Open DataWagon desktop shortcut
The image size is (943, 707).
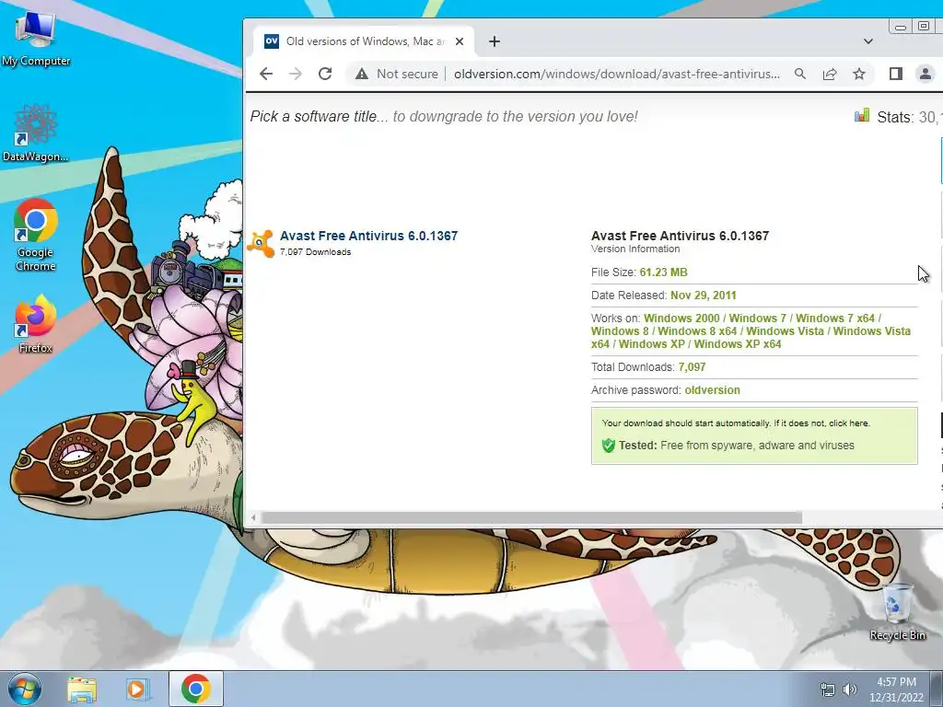(x=36, y=133)
